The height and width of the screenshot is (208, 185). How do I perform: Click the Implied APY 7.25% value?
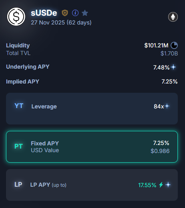(x=169, y=82)
